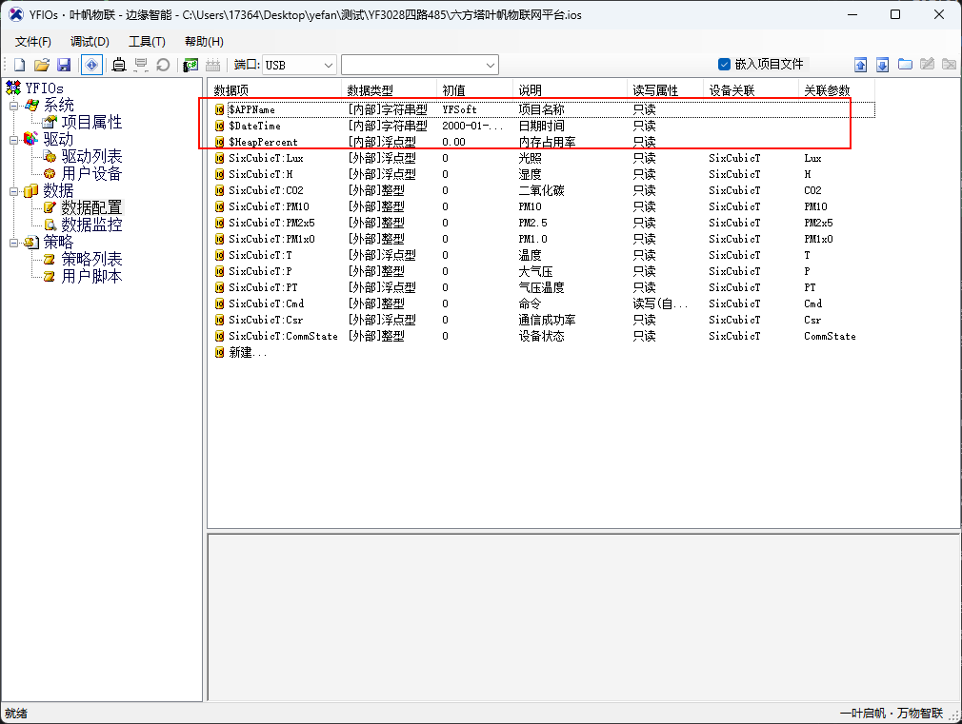Click the blue up-arrow upload icon

click(x=860, y=65)
